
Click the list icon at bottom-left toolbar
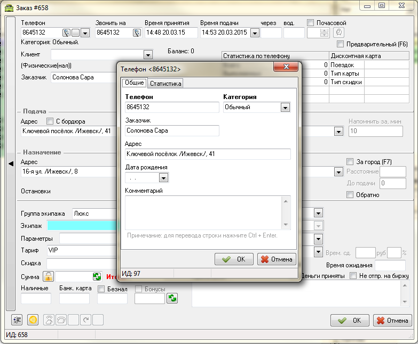17,320
